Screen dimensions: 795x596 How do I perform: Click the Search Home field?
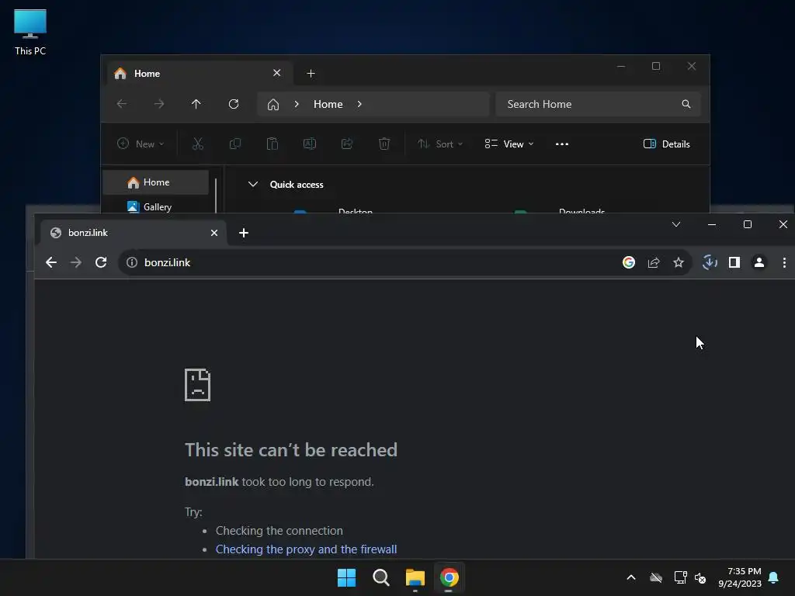click(x=599, y=104)
